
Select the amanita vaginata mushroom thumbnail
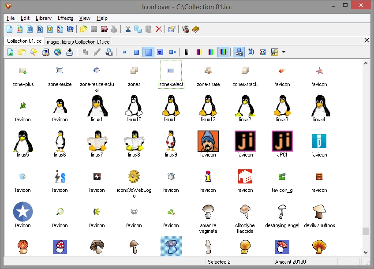(208, 212)
